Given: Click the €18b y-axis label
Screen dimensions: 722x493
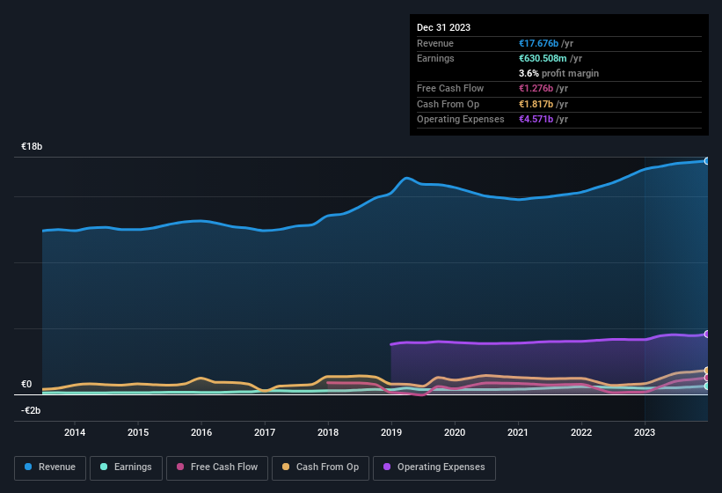Looking at the screenshot, I should pyautogui.click(x=32, y=147).
